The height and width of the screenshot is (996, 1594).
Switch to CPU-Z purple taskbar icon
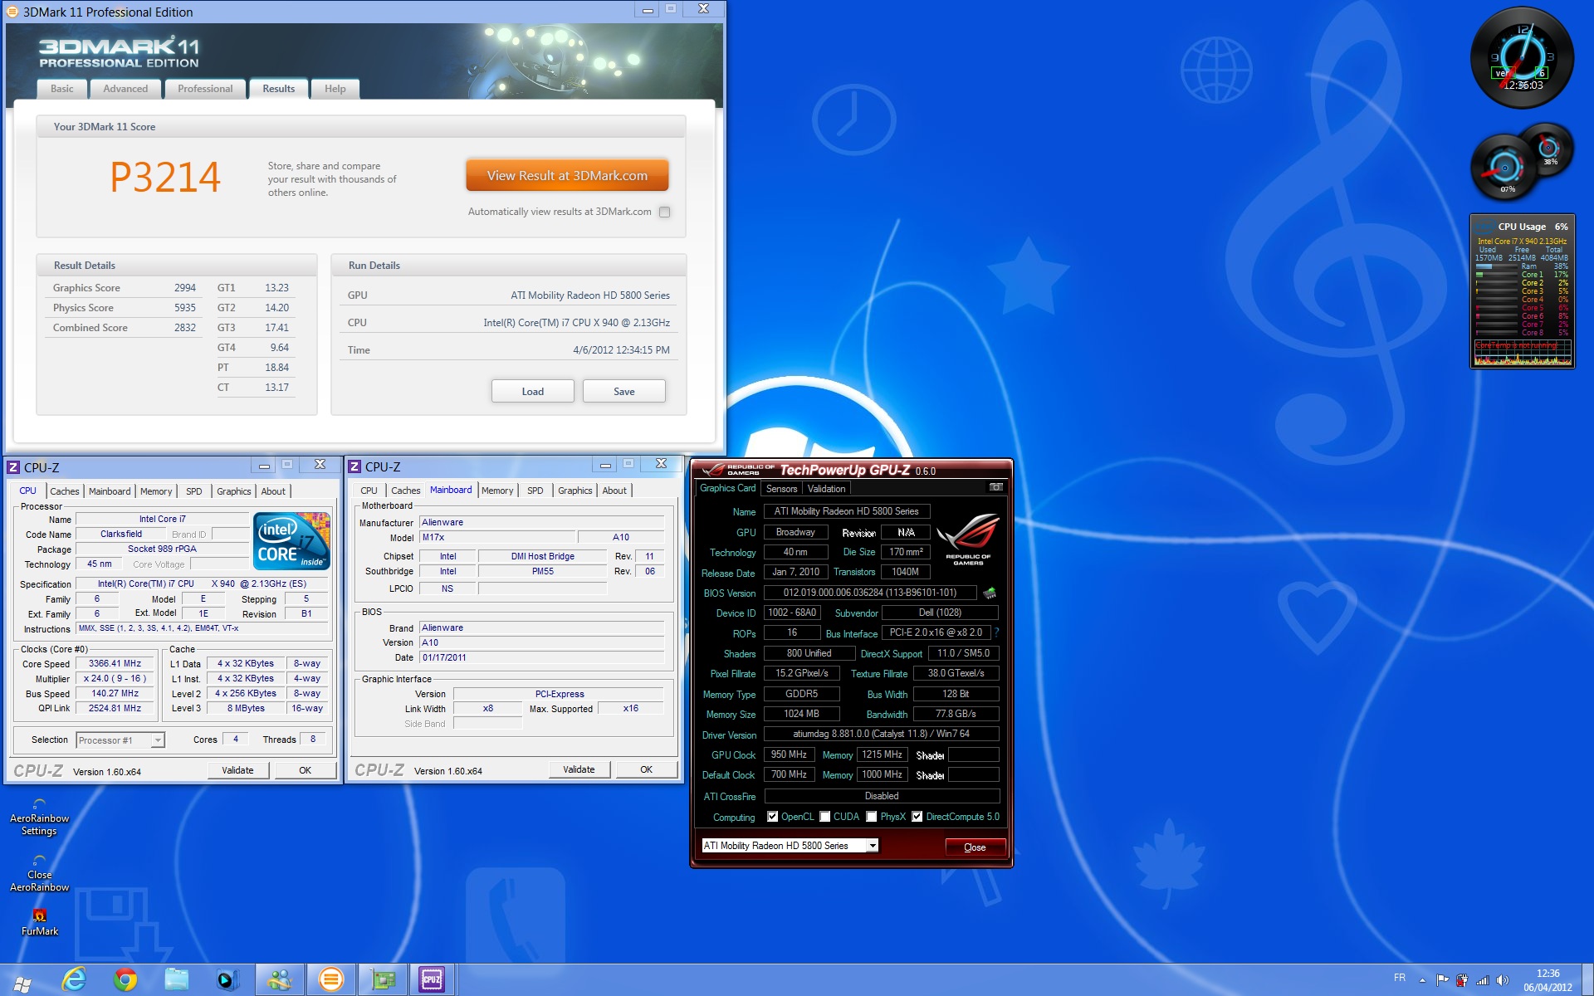(432, 980)
